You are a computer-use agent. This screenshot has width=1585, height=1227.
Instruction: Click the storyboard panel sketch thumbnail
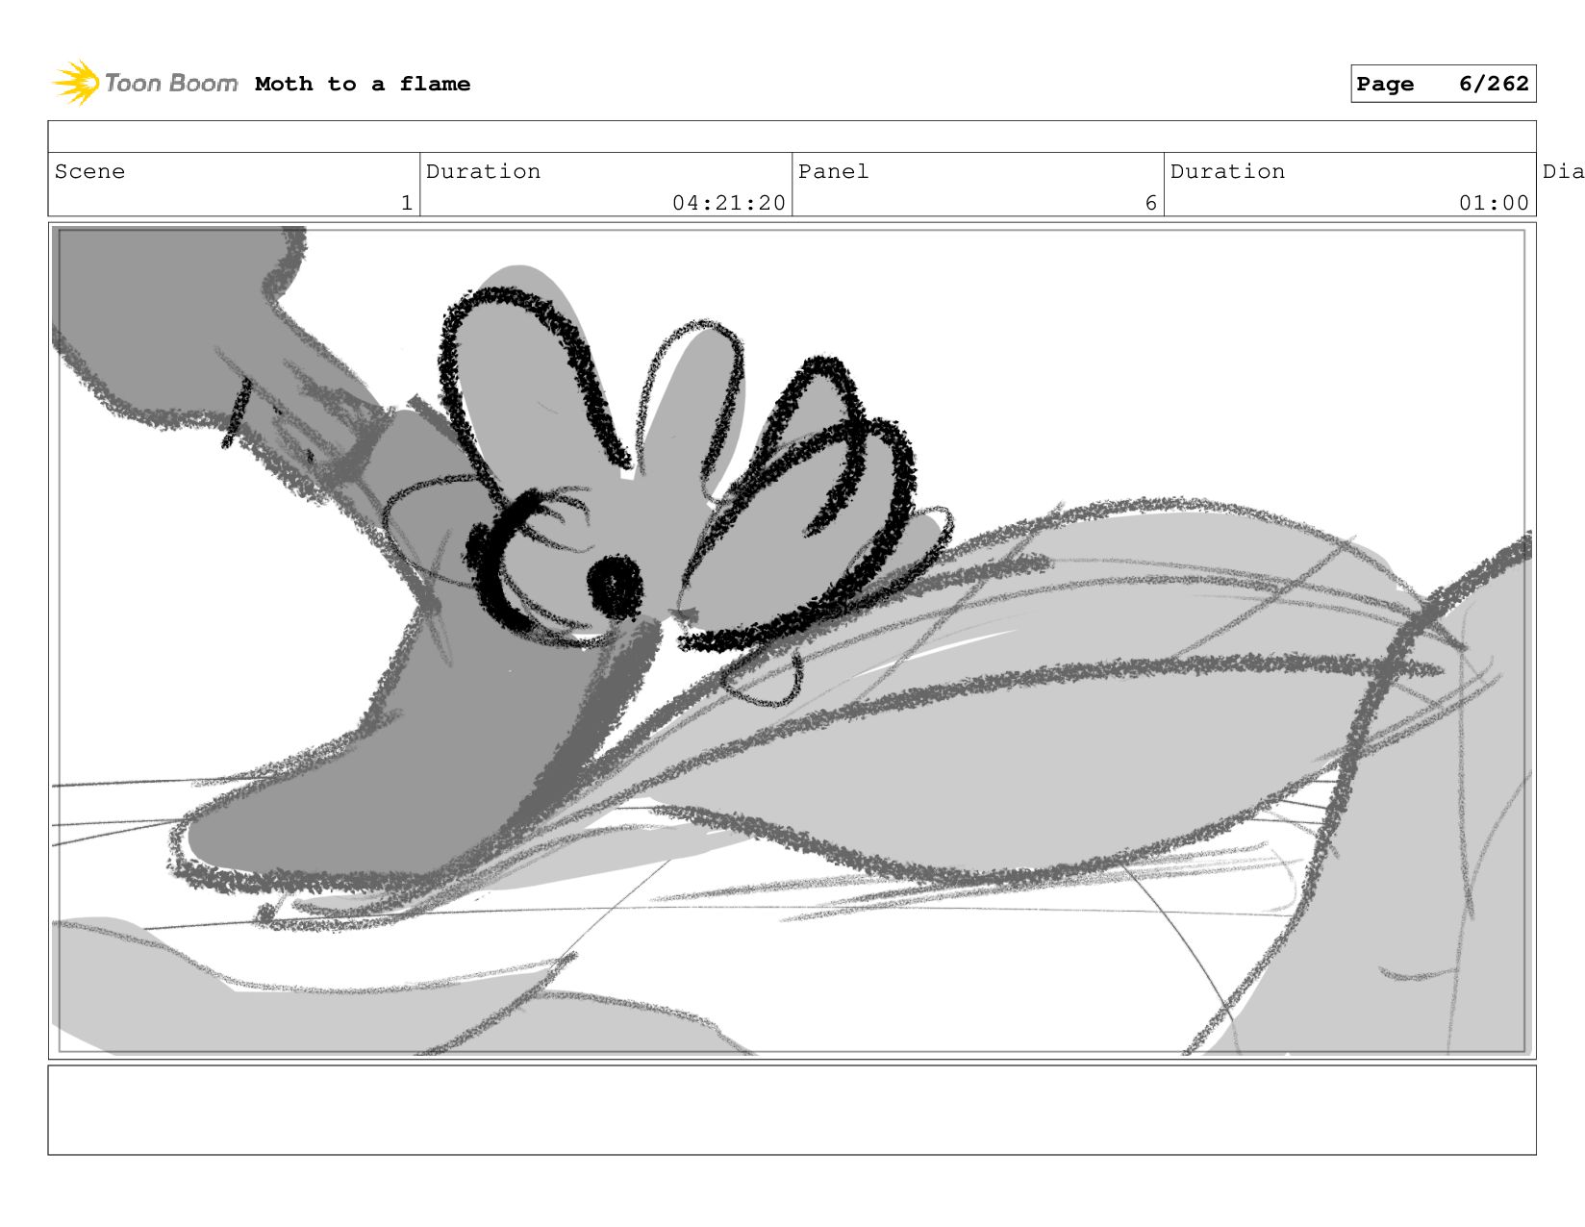[792, 640]
